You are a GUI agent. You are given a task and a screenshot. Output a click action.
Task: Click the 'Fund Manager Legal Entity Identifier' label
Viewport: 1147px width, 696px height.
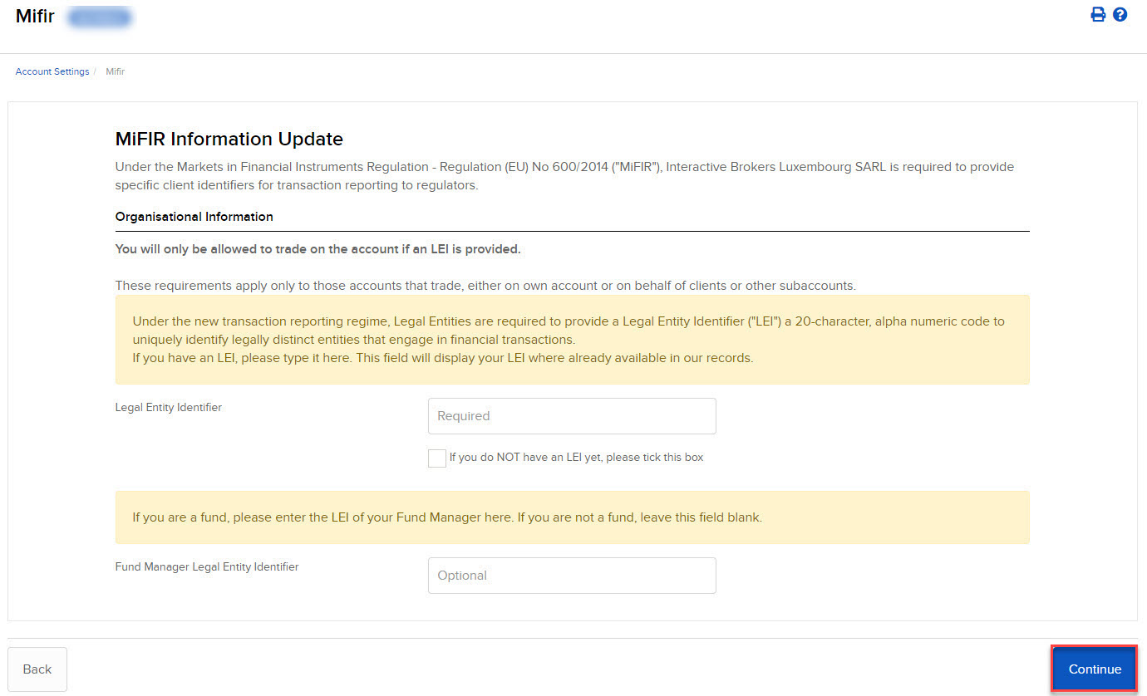click(207, 567)
